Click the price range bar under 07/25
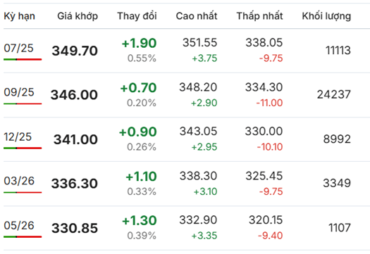The image size is (370, 254). (x=23, y=59)
